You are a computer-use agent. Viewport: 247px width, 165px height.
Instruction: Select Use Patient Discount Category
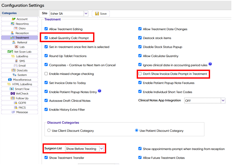(x=136, y=130)
